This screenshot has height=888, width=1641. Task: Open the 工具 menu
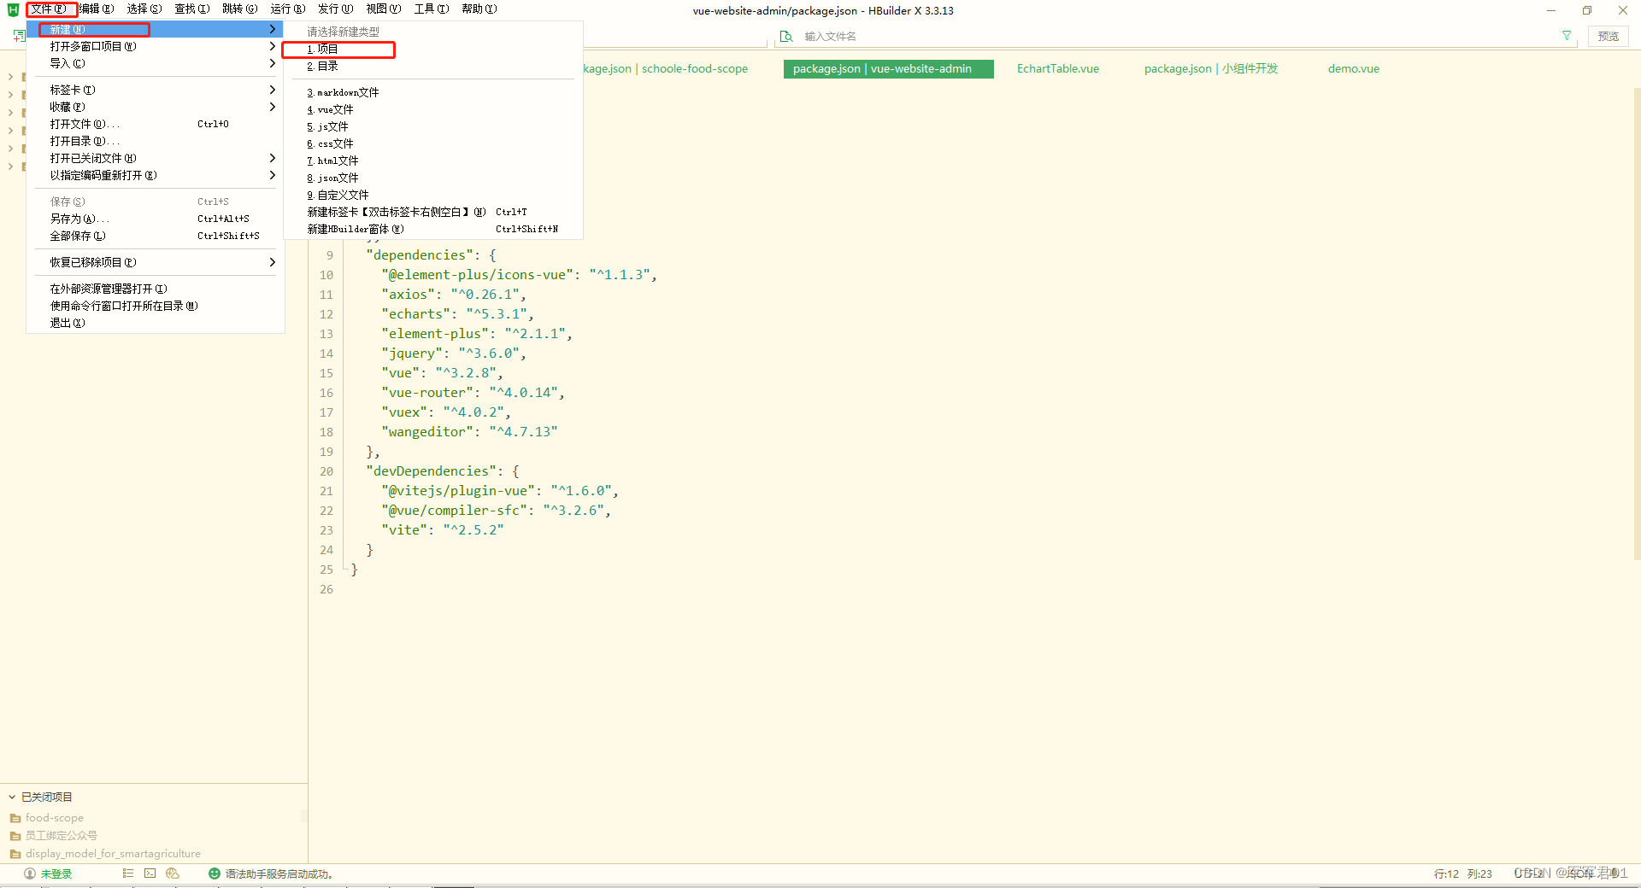pyautogui.click(x=432, y=9)
